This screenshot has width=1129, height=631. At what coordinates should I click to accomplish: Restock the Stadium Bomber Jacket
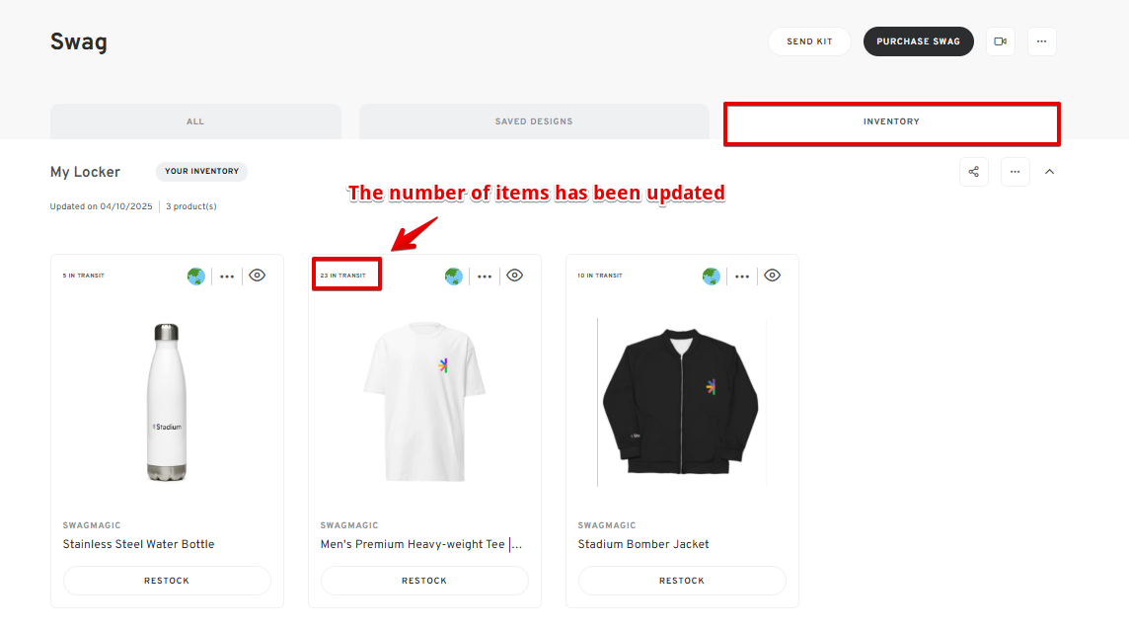[x=682, y=581]
